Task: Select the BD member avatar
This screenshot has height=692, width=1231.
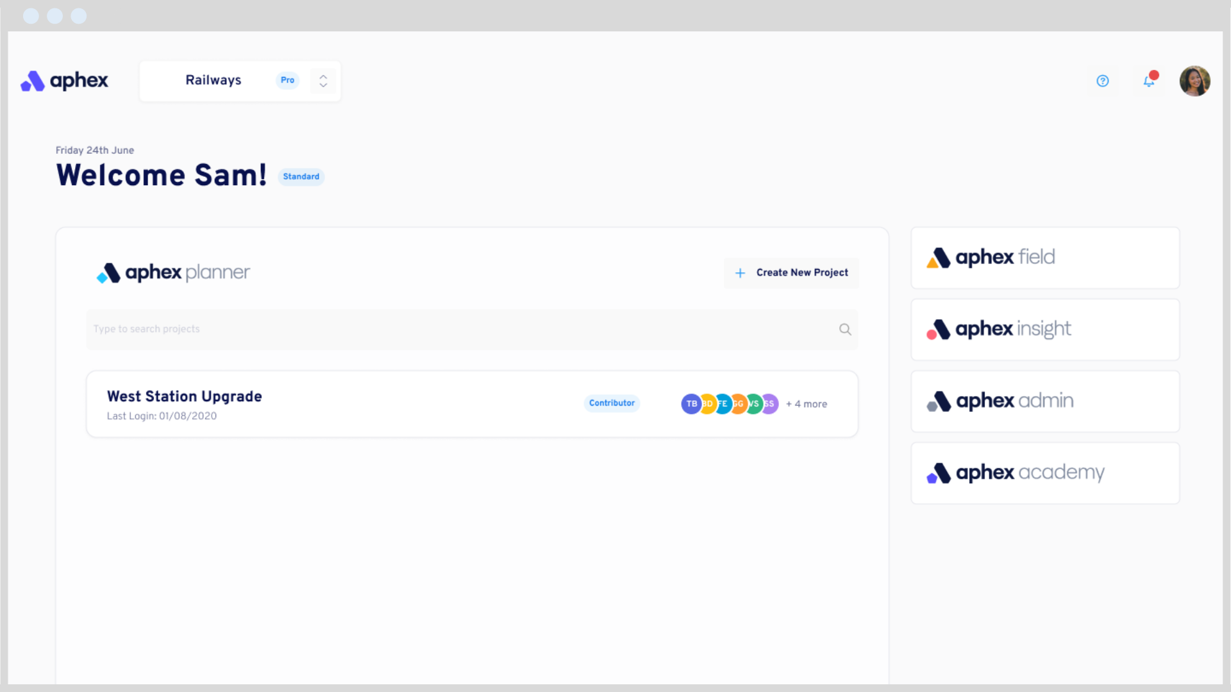Action: [x=708, y=404]
